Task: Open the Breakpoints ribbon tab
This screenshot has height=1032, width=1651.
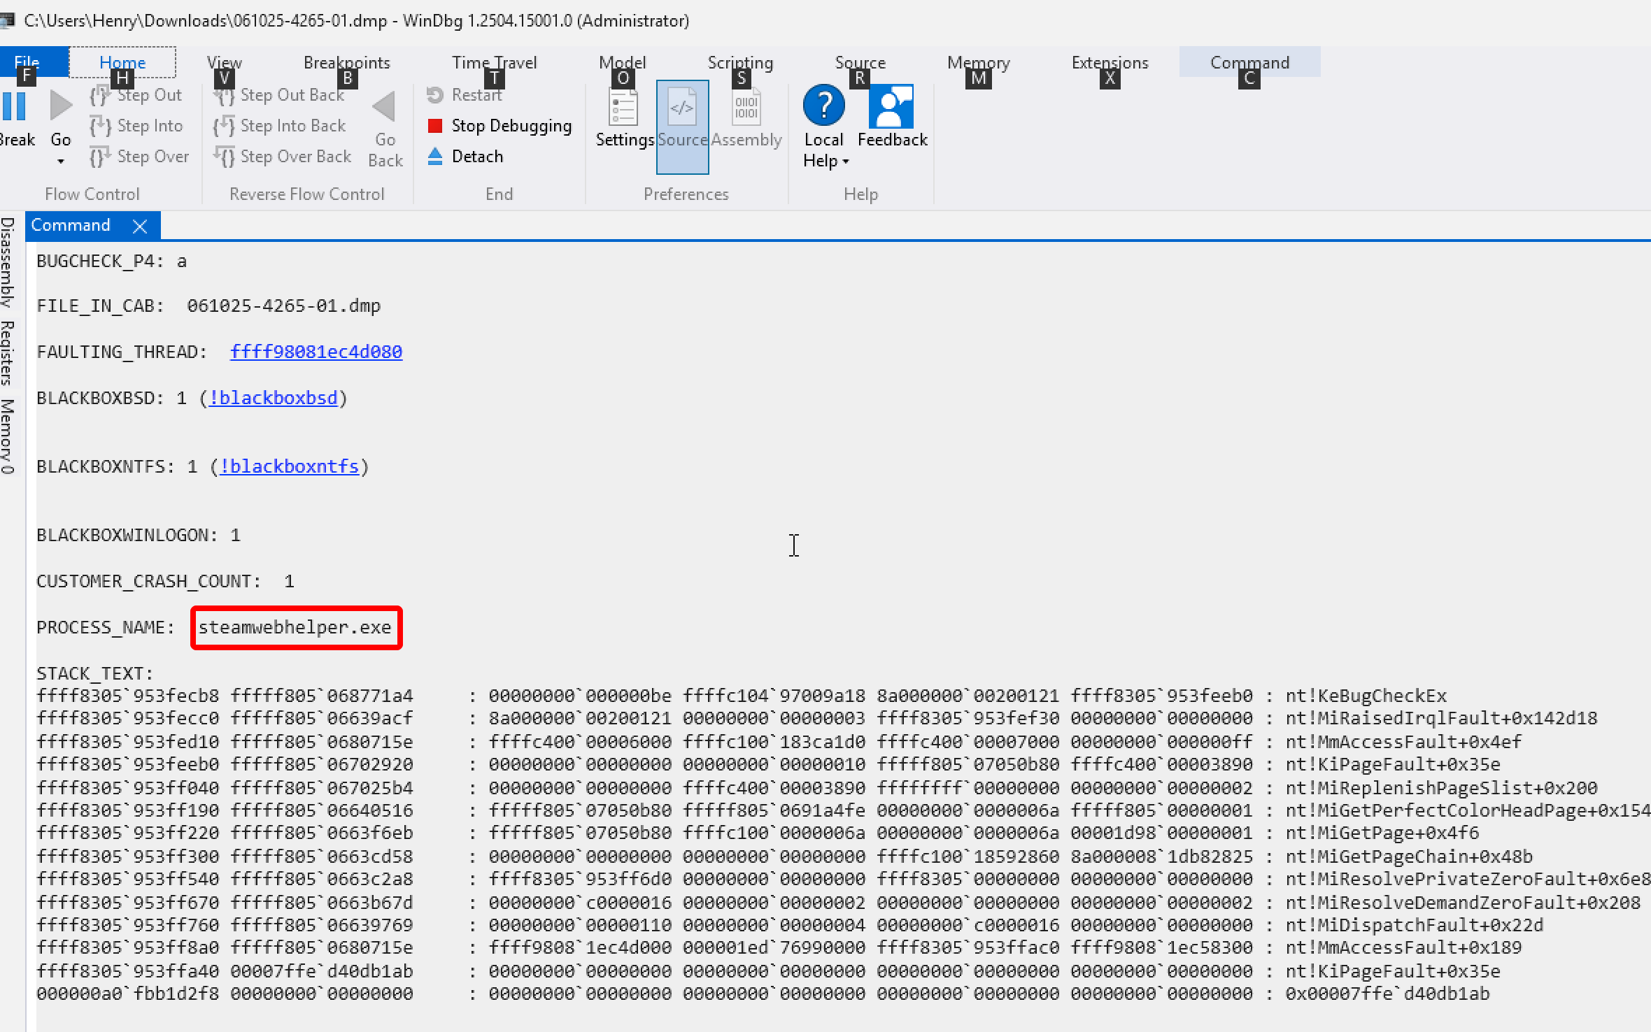Action: click(x=347, y=62)
